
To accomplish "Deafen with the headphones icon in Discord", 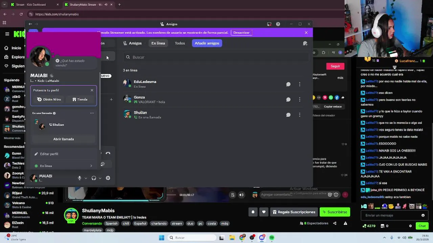I will coord(94,178).
